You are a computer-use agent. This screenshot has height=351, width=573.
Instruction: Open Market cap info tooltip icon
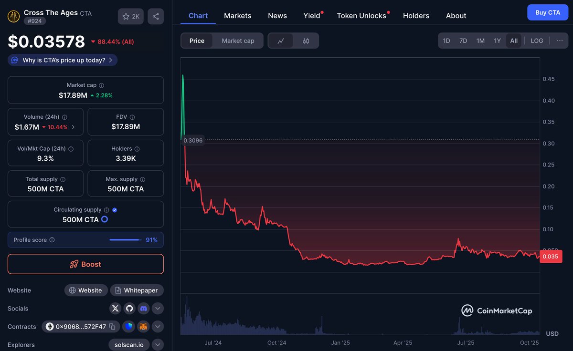(x=102, y=85)
